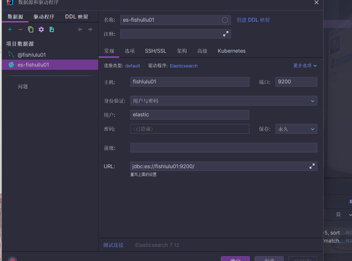Select es-fishullu01 data source
This screenshot has height=261, width=352.
pyautogui.click(x=50, y=65)
